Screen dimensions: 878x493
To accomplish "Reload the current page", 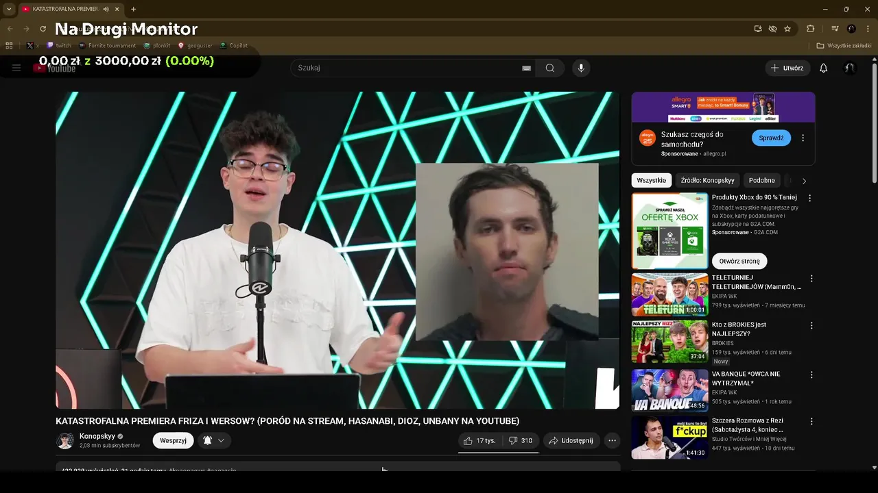I will point(43,29).
